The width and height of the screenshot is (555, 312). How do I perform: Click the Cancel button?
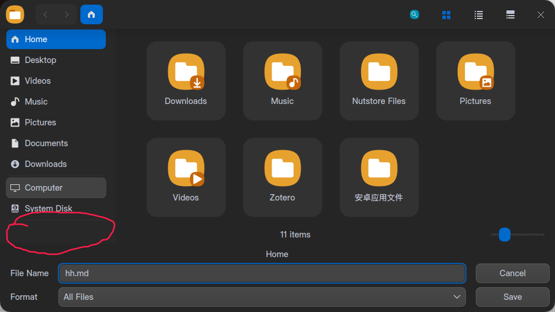point(513,273)
